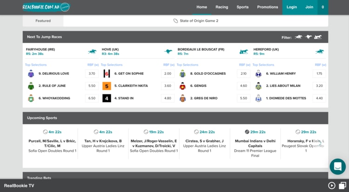Select Gold D'Occagnes odds 2.10
Image resolution: width=349 pixels, height=192 pixels.
[x=243, y=73]
